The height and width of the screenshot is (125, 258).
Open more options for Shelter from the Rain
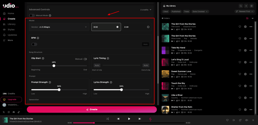tap(251, 110)
